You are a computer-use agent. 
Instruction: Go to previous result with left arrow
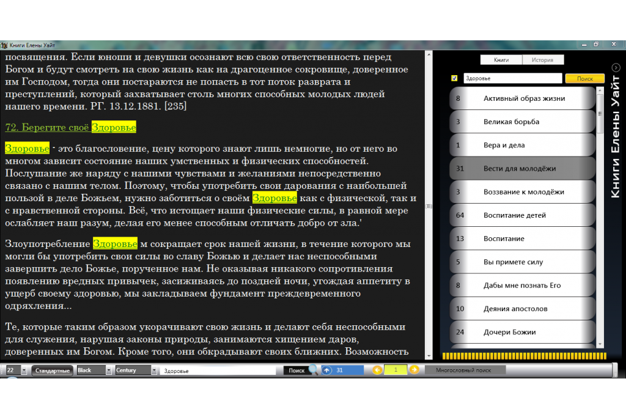(377, 370)
